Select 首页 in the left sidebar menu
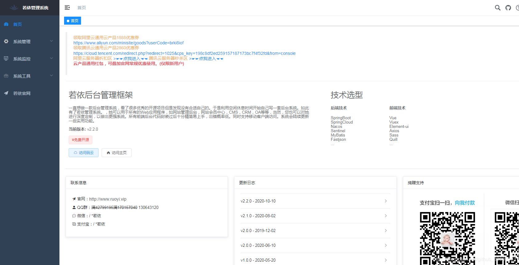 (x=30, y=24)
